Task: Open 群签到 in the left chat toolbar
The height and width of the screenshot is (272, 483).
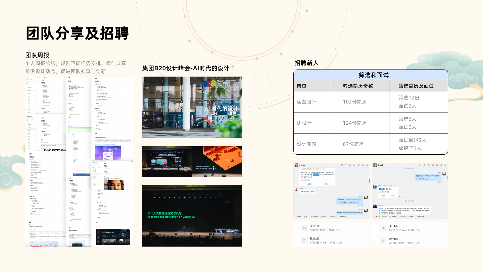Action: pos(298,217)
